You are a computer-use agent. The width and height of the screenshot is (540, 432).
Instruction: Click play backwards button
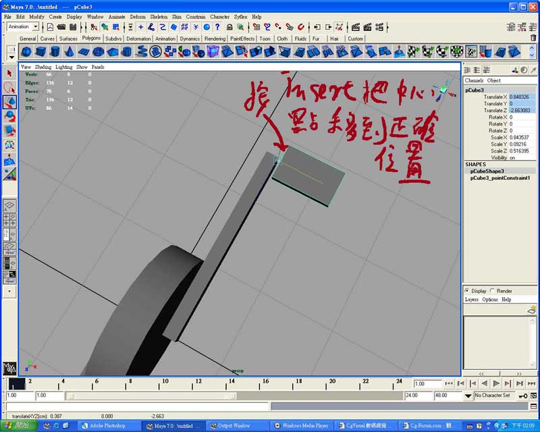[485, 383]
